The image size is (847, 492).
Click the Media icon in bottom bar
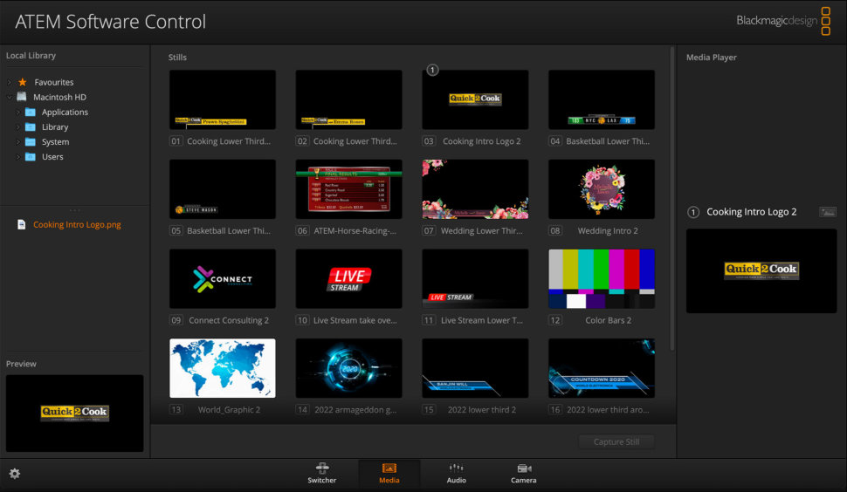pos(389,468)
